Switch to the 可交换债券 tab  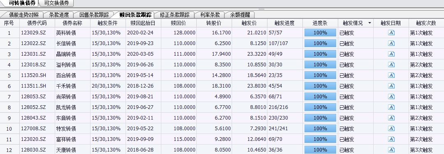point(57,3)
